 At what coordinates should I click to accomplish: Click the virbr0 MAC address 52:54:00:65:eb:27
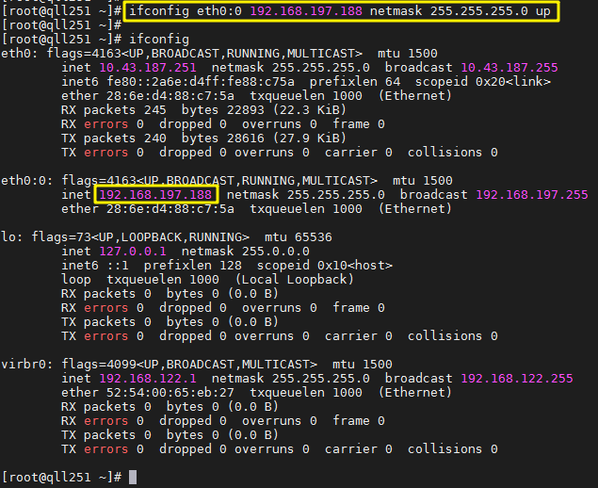pos(170,392)
